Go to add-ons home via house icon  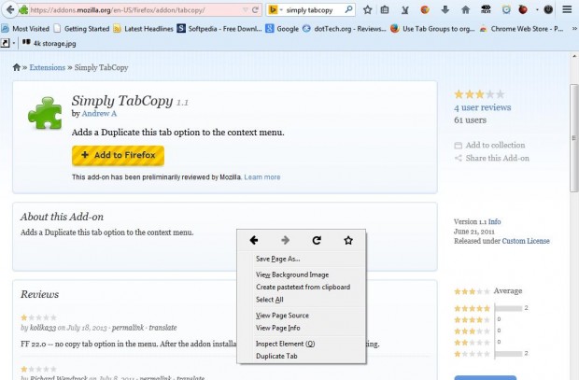[x=16, y=67]
